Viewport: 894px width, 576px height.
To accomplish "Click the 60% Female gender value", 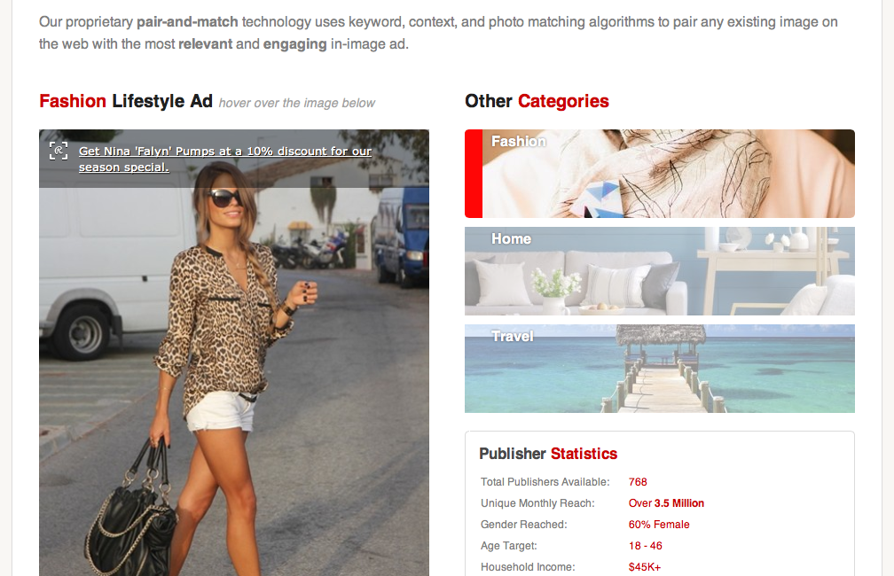I will tap(658, 524).
